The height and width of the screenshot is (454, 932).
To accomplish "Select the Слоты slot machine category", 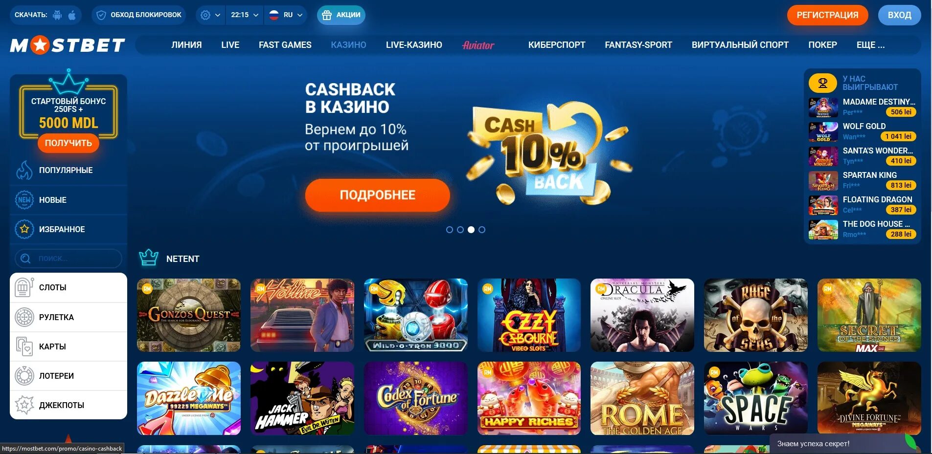I will pos(68,287).
